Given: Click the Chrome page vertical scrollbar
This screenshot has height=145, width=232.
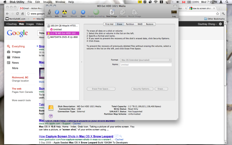Looking at the screenshot, I should pos(225,55).
